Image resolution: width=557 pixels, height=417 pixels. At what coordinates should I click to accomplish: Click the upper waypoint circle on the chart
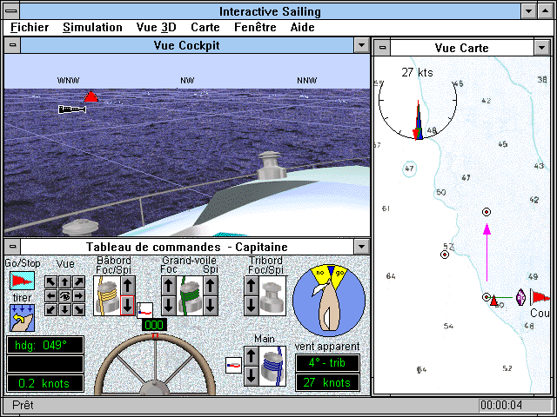point(487,212)
